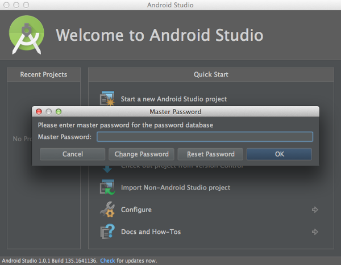Expand the Configure submenu arrow
341x265 pixels.
(315, 209)
